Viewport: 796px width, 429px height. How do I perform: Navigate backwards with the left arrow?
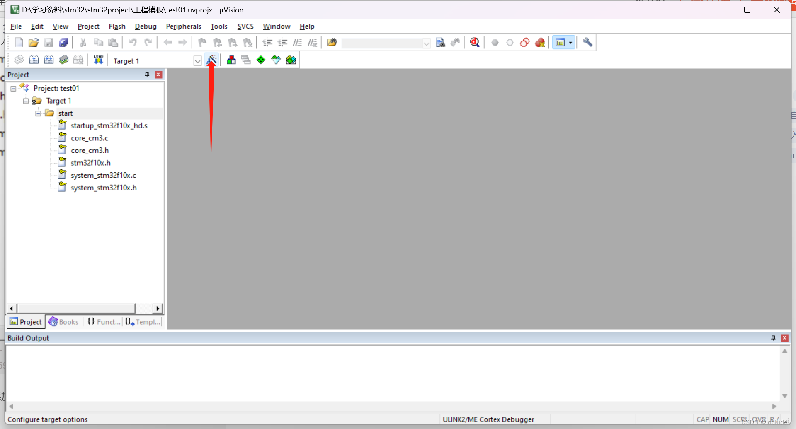pyautogui.click(x=168, y=43)
